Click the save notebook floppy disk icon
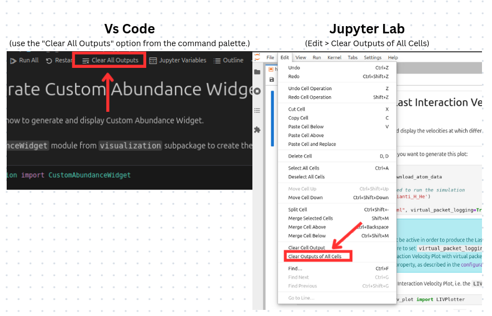 pyautogui.click(x=271, y=80)
